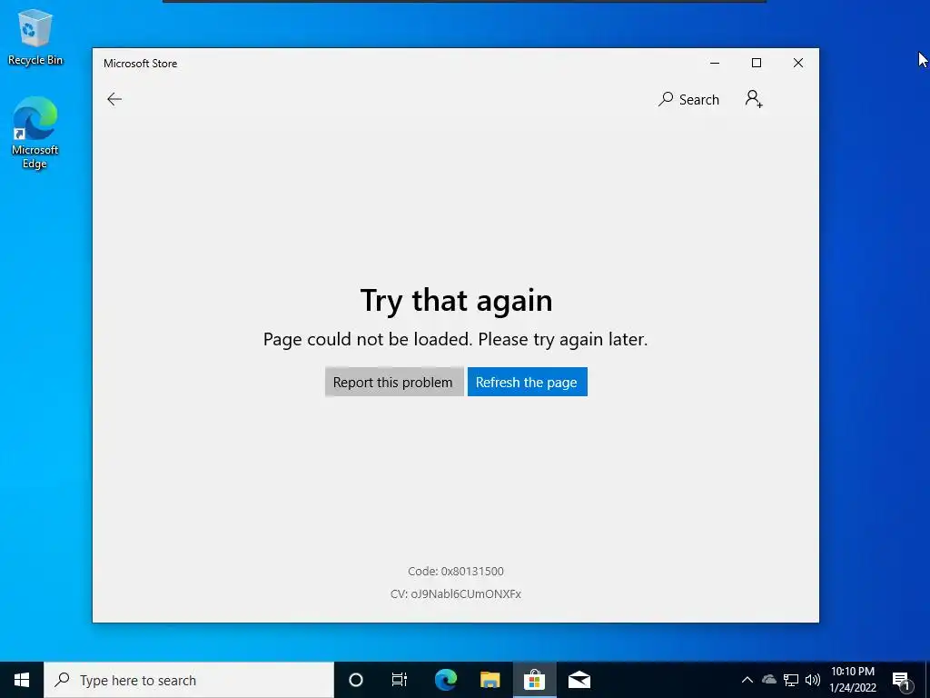Select the 'Try that again' heading
Image resolution: width=930 pixels, height=698 pixels.
[456, 300]
